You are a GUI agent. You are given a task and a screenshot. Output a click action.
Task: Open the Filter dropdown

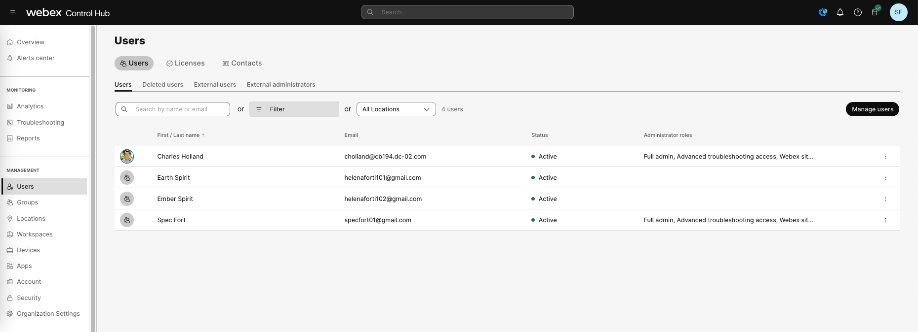point(294,109)
